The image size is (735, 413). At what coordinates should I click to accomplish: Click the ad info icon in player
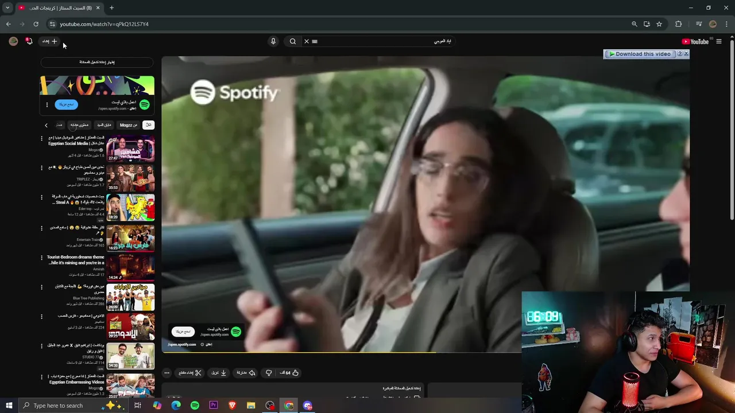(202, 345)
